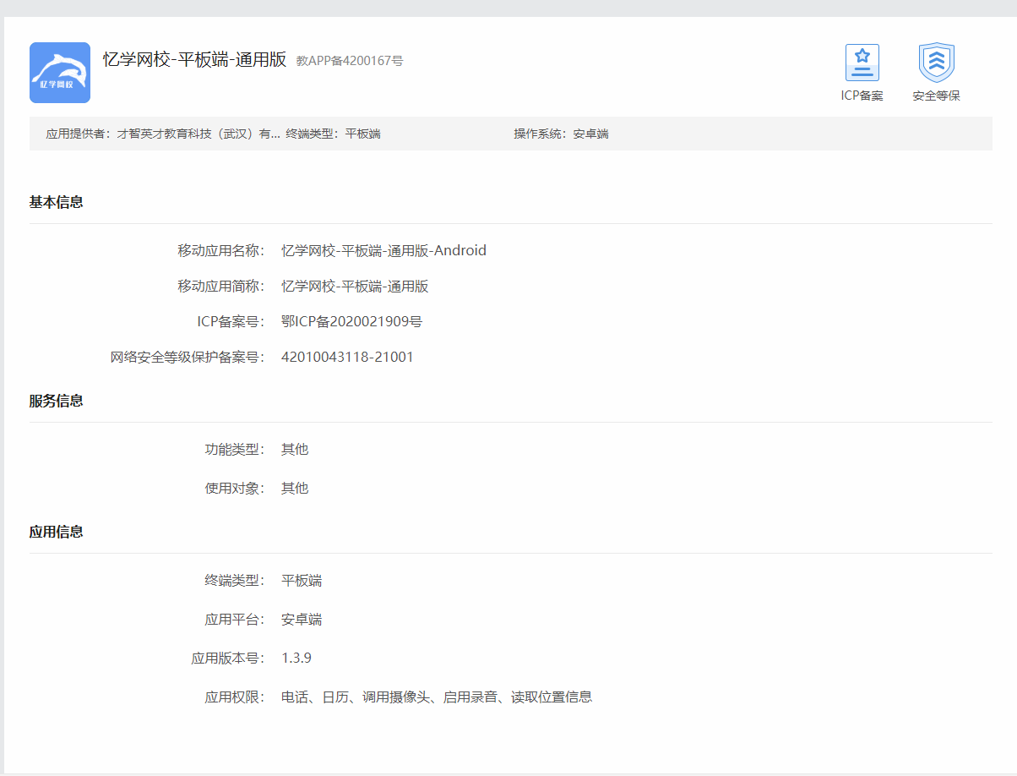The height and width of the screenshot is (776, 1017).
Task: Click the ICP number 鄂ICP备2020021909号
Action: 351,321
